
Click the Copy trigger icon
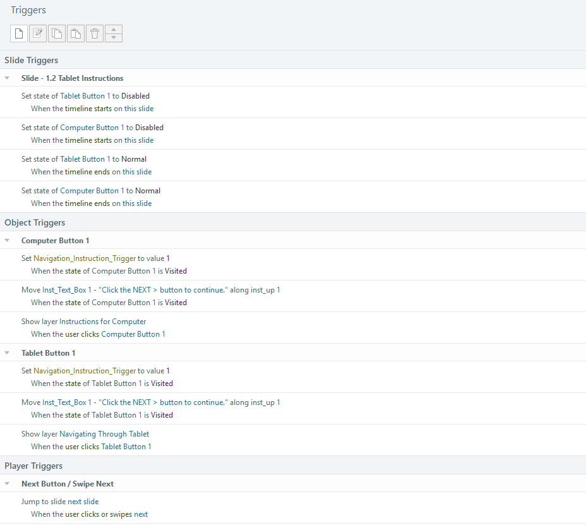click(x=56, y=33)
